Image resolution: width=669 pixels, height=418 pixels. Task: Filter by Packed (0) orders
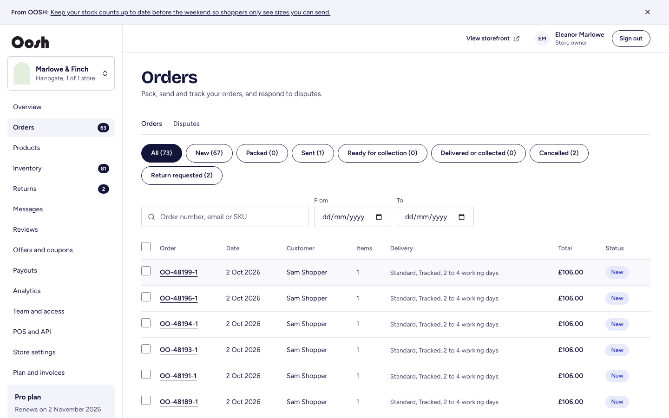262,153
